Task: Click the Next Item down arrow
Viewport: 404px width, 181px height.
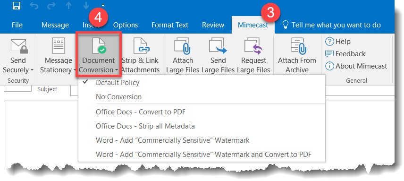Action: click(86, 5)
